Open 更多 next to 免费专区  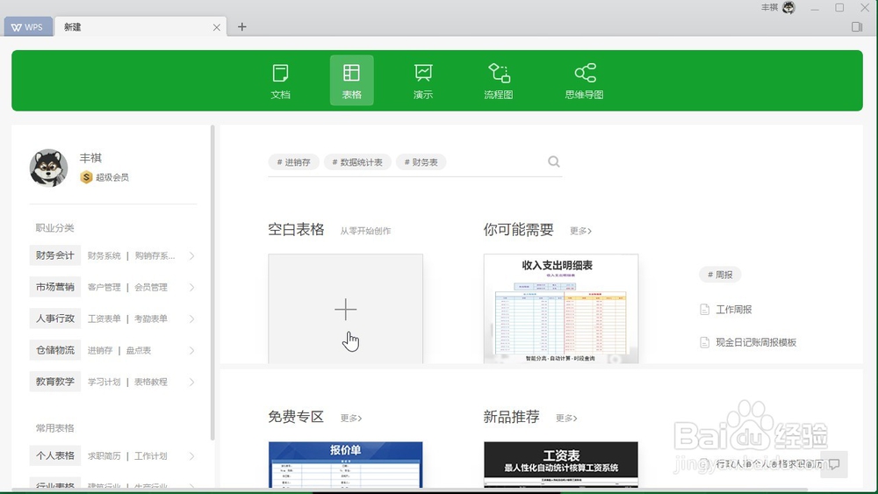pos(351,418)
